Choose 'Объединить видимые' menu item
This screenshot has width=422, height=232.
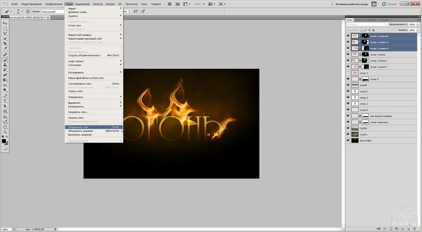(94, 131)
